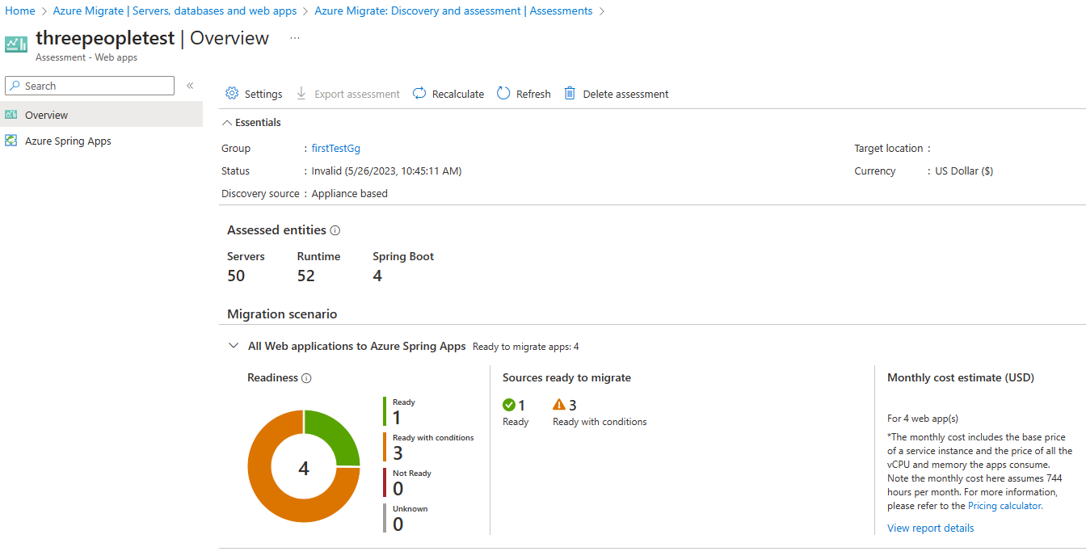Click the Assessed entities info icon
Screen dimensions: 1086x560
tap(335, 230)
